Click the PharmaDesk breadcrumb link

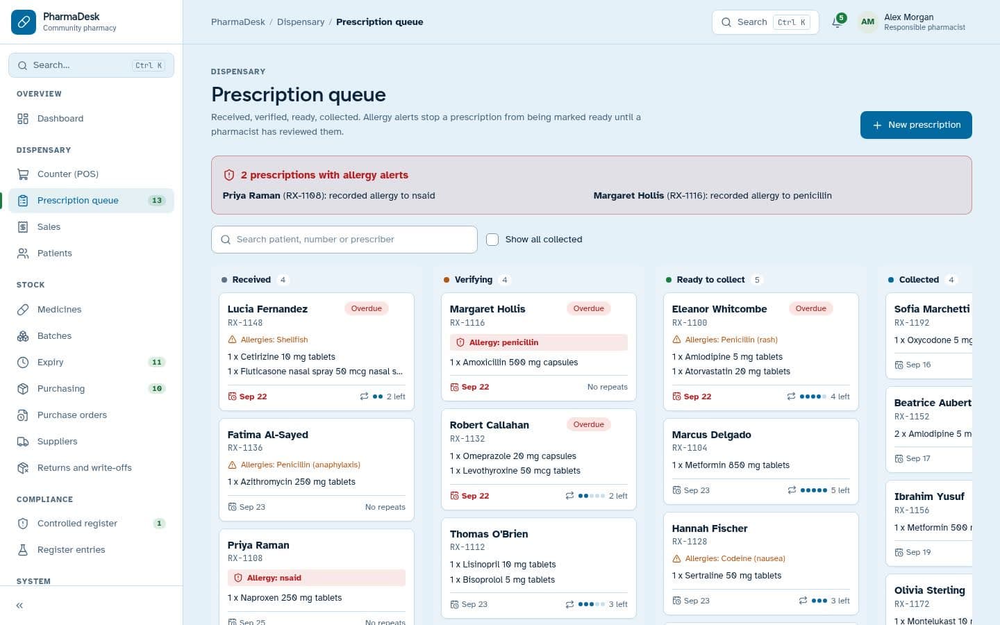(238, 22)
